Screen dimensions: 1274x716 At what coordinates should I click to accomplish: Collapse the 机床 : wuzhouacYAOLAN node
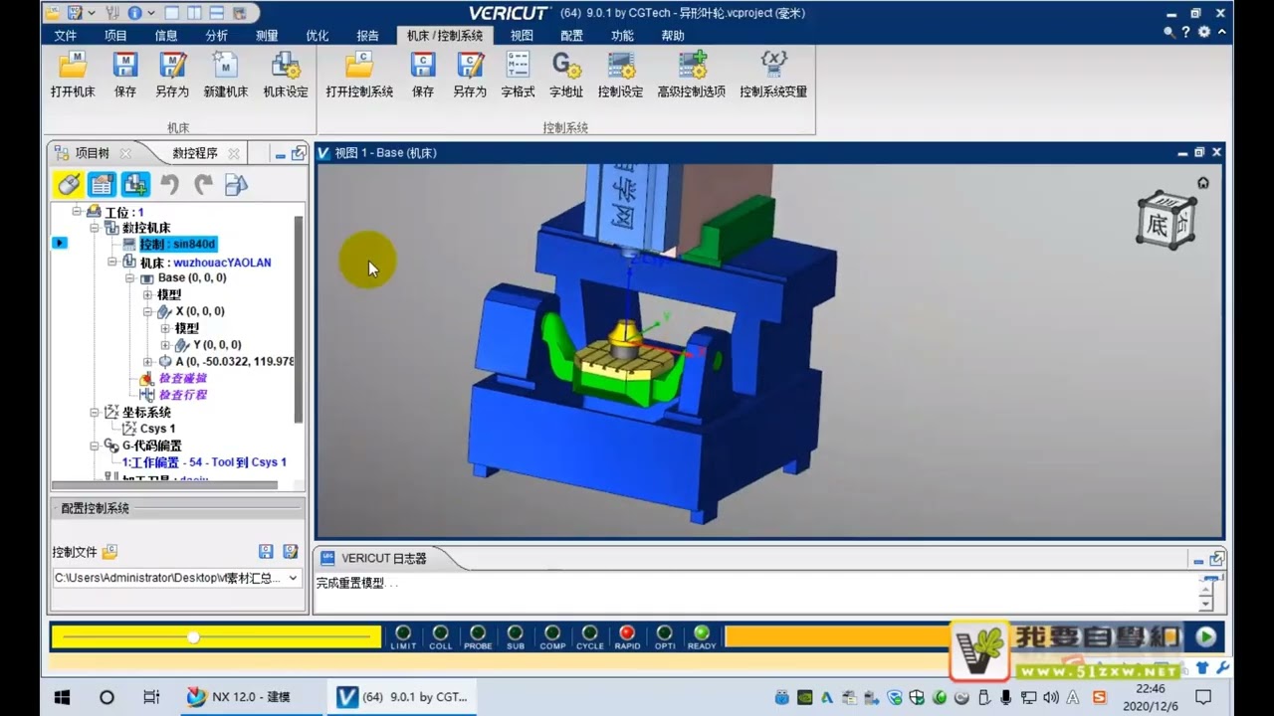112,262
